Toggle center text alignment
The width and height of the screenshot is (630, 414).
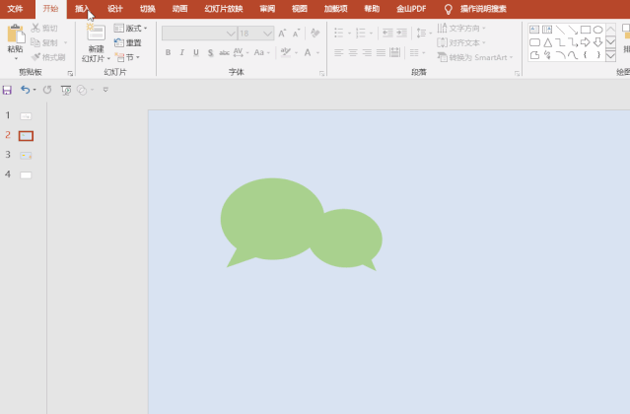point(353,52)
